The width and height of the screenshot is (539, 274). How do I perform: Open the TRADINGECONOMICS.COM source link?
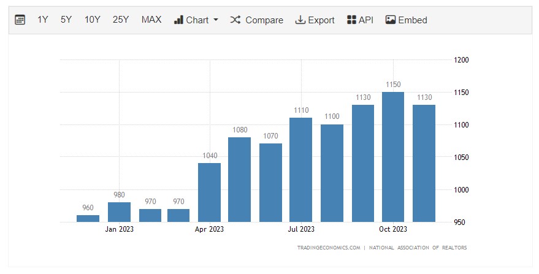(x=328, y=248)
